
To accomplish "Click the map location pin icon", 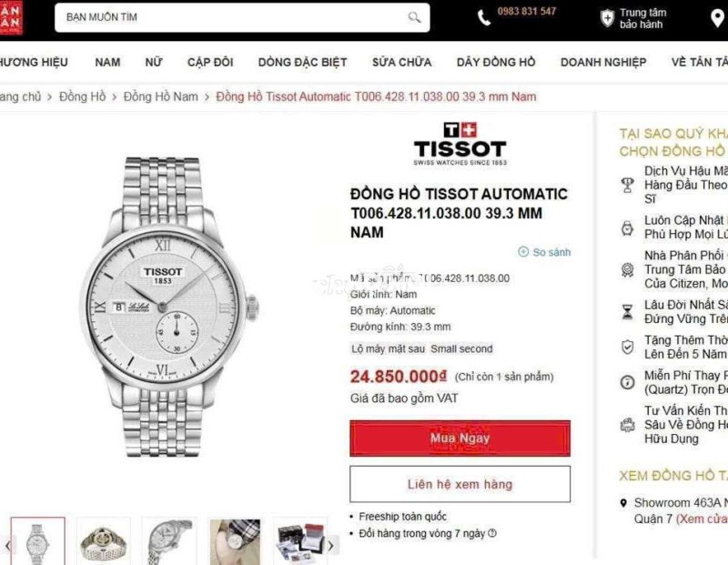I will pos(717,18).
